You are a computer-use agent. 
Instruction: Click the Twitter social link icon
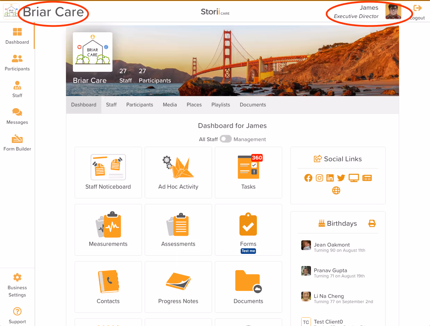pyautogui.click(x=341, y=178)
